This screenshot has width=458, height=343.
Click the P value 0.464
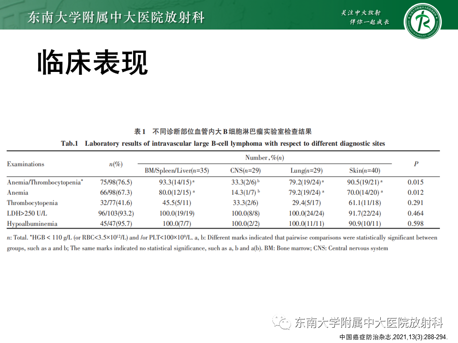pyautogui.click(x=416, y=213)
